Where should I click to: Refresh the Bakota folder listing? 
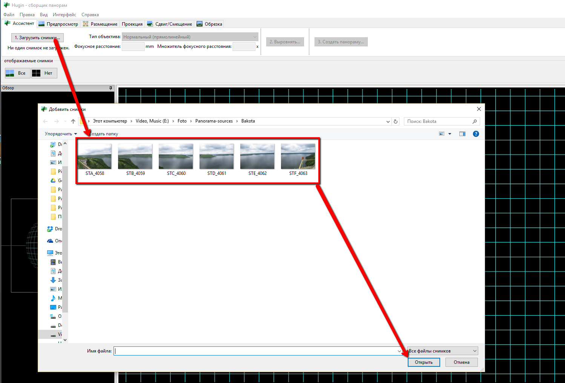(x=396, y=121)
